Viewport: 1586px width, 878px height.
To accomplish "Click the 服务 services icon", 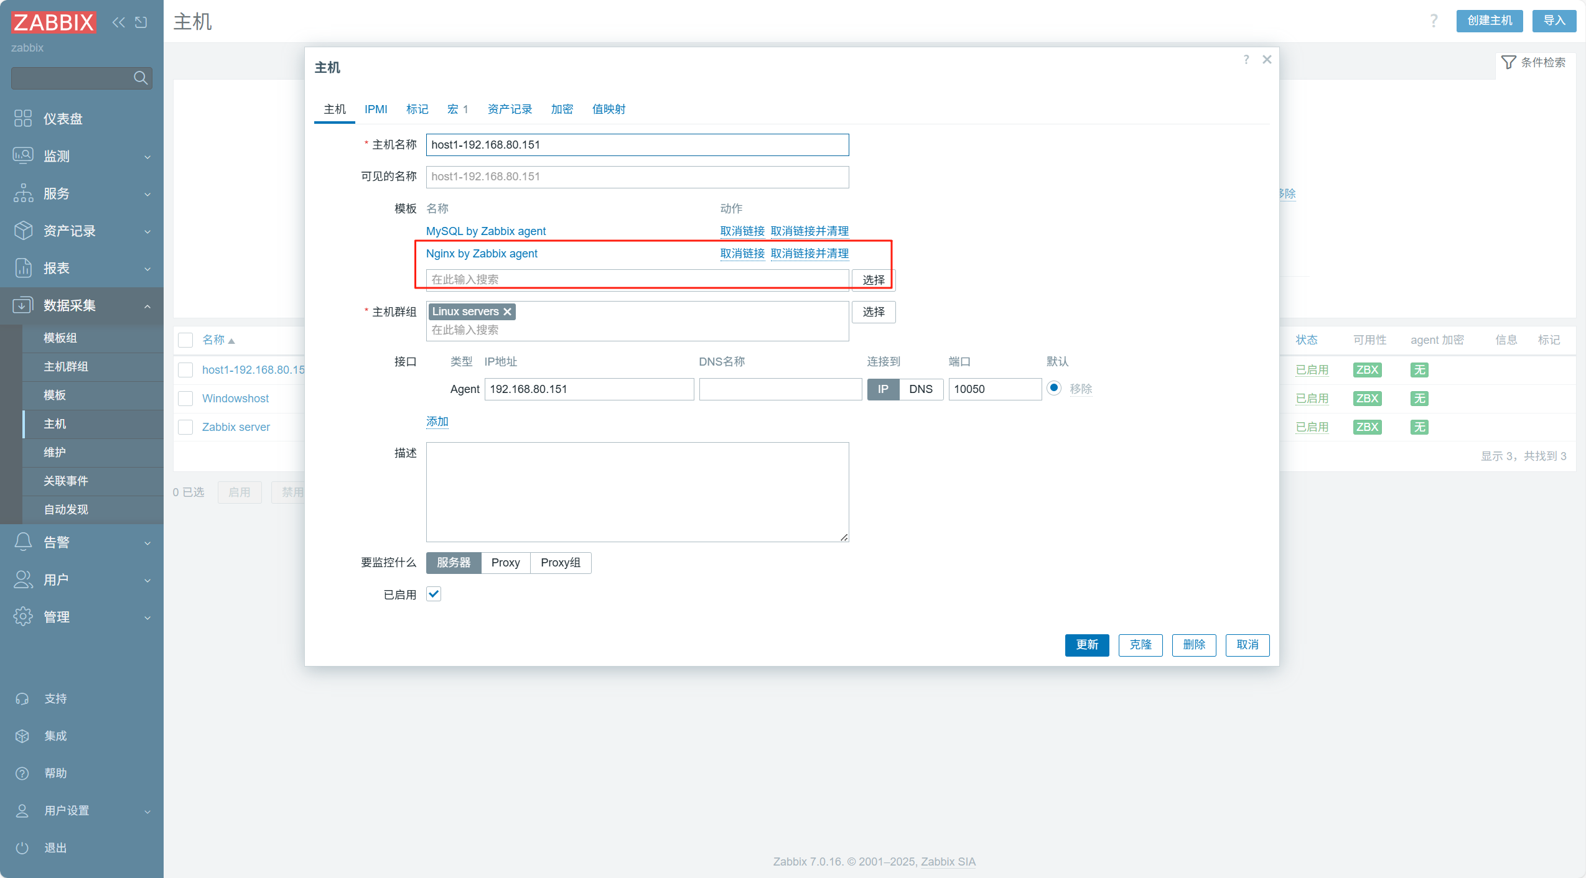I will coord(23,193).
